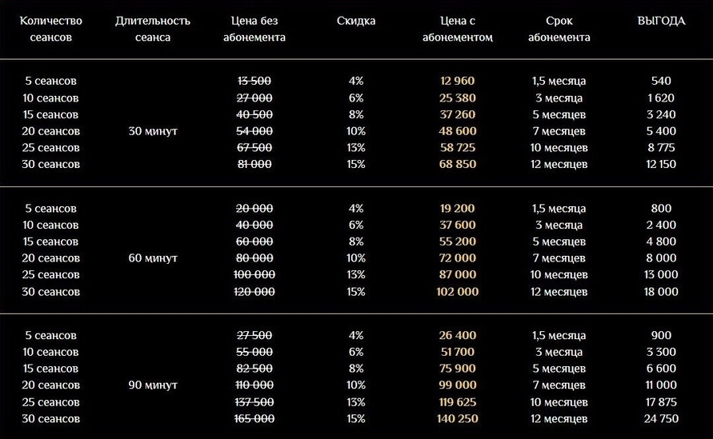Select the highlighted price 72 000
The width and height of the screenshot is (713, 439).
point(457,258)
